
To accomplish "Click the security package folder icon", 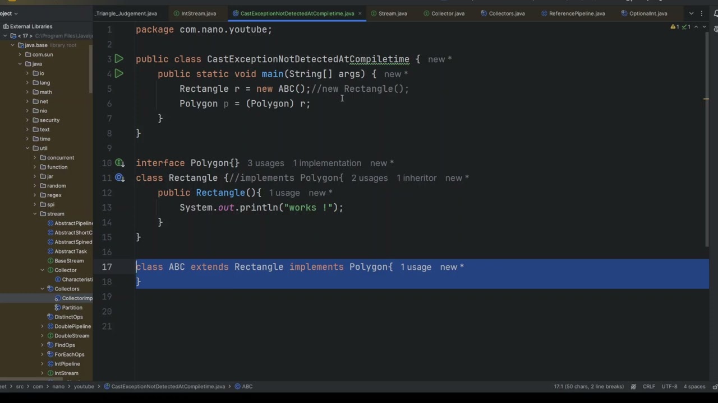I will click(35, 120).
